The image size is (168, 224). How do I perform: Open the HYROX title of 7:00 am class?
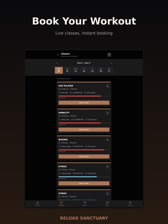click(x=63, y=193)
